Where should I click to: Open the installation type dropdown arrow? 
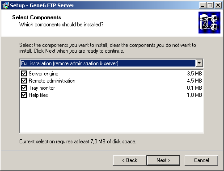199,63
